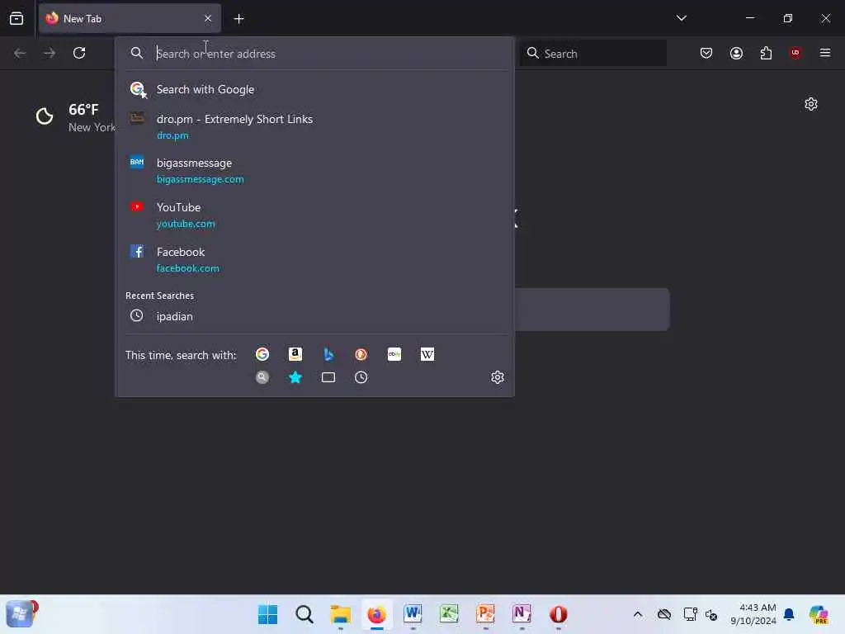Open the Facebook suggestion
The width and height of the screenshot is (845, 634).
coord(314,259)
